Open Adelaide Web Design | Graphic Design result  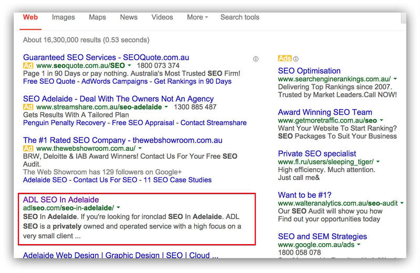coord(121,255)
